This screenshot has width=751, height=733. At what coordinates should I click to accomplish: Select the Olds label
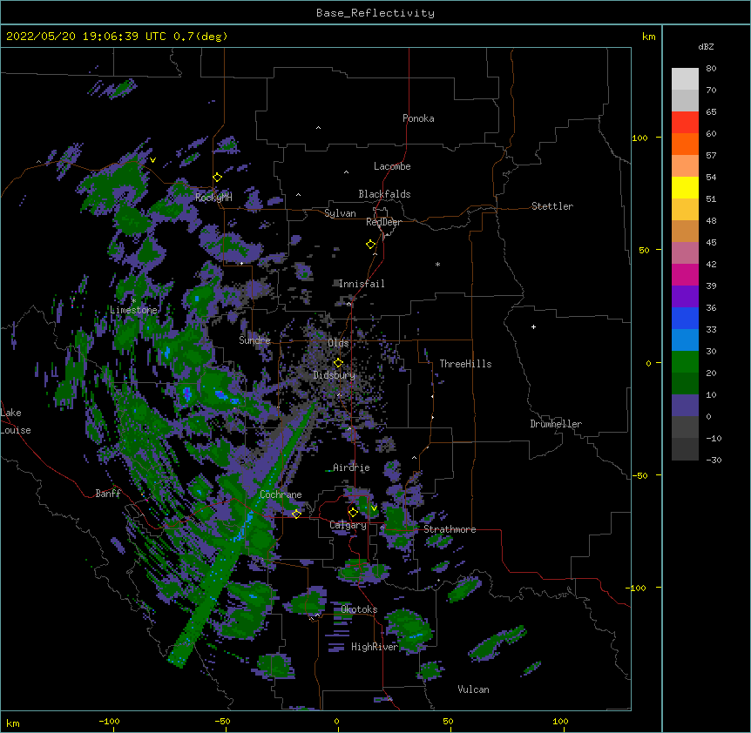[x=338, y=343]
